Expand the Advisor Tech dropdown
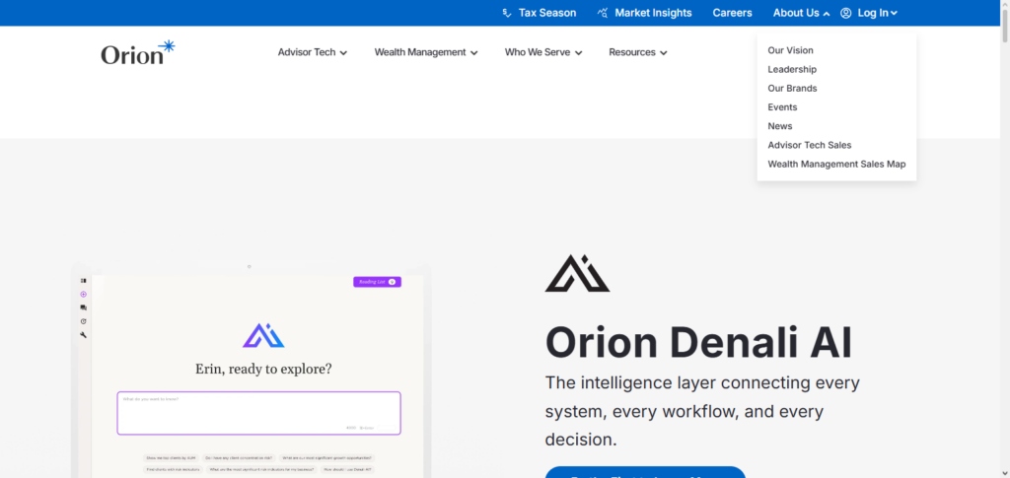This screenshot has height=478, width=1010. pyautogui.click(x=313, y=53)
